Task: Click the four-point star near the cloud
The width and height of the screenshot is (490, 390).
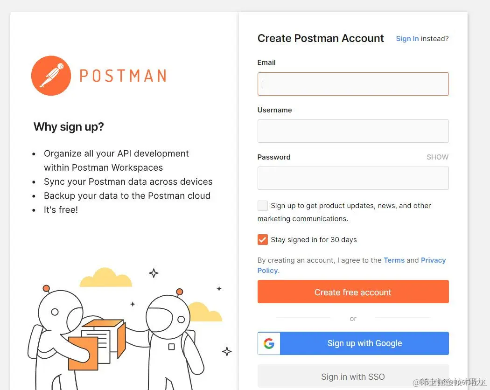Action: (x=154, y=273)
